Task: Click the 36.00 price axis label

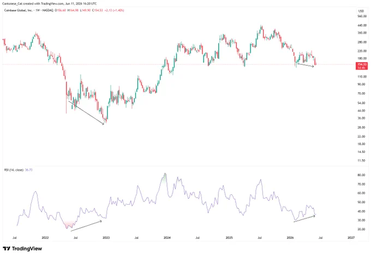Action: tap(362, 118)
